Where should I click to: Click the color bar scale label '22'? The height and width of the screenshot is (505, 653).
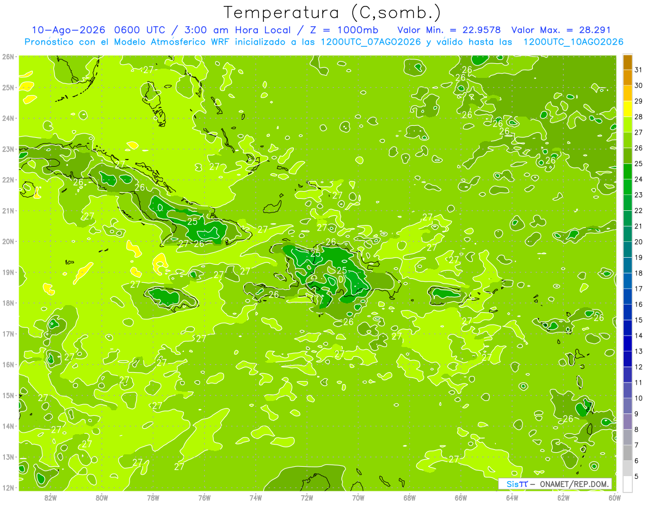(639, 210)
